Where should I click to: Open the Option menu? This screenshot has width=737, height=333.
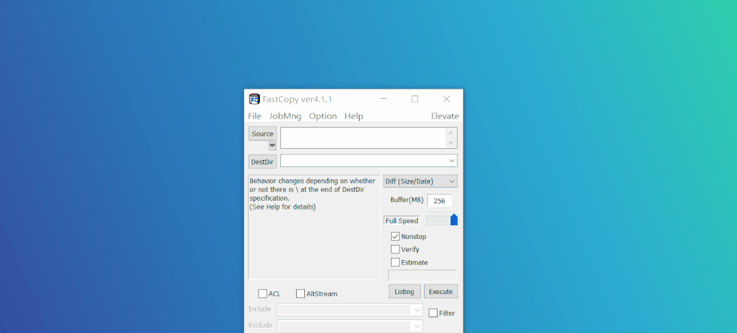tap(323, 116)
